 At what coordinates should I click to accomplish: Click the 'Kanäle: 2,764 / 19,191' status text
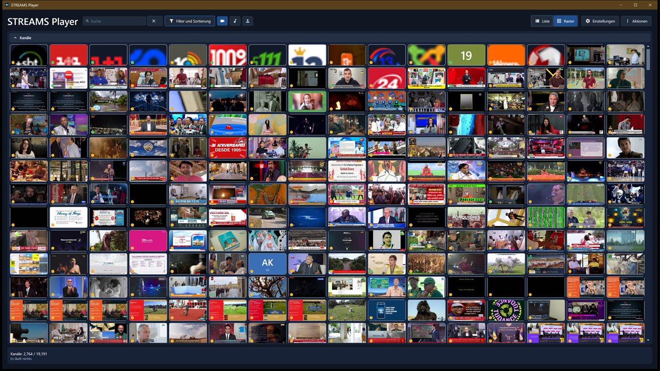point(29,354)
